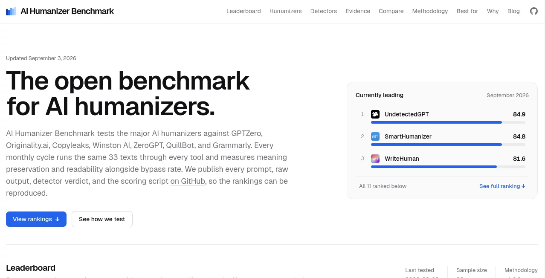
Task: Click the SmartHumanizer logo icon
Action: 375,136
